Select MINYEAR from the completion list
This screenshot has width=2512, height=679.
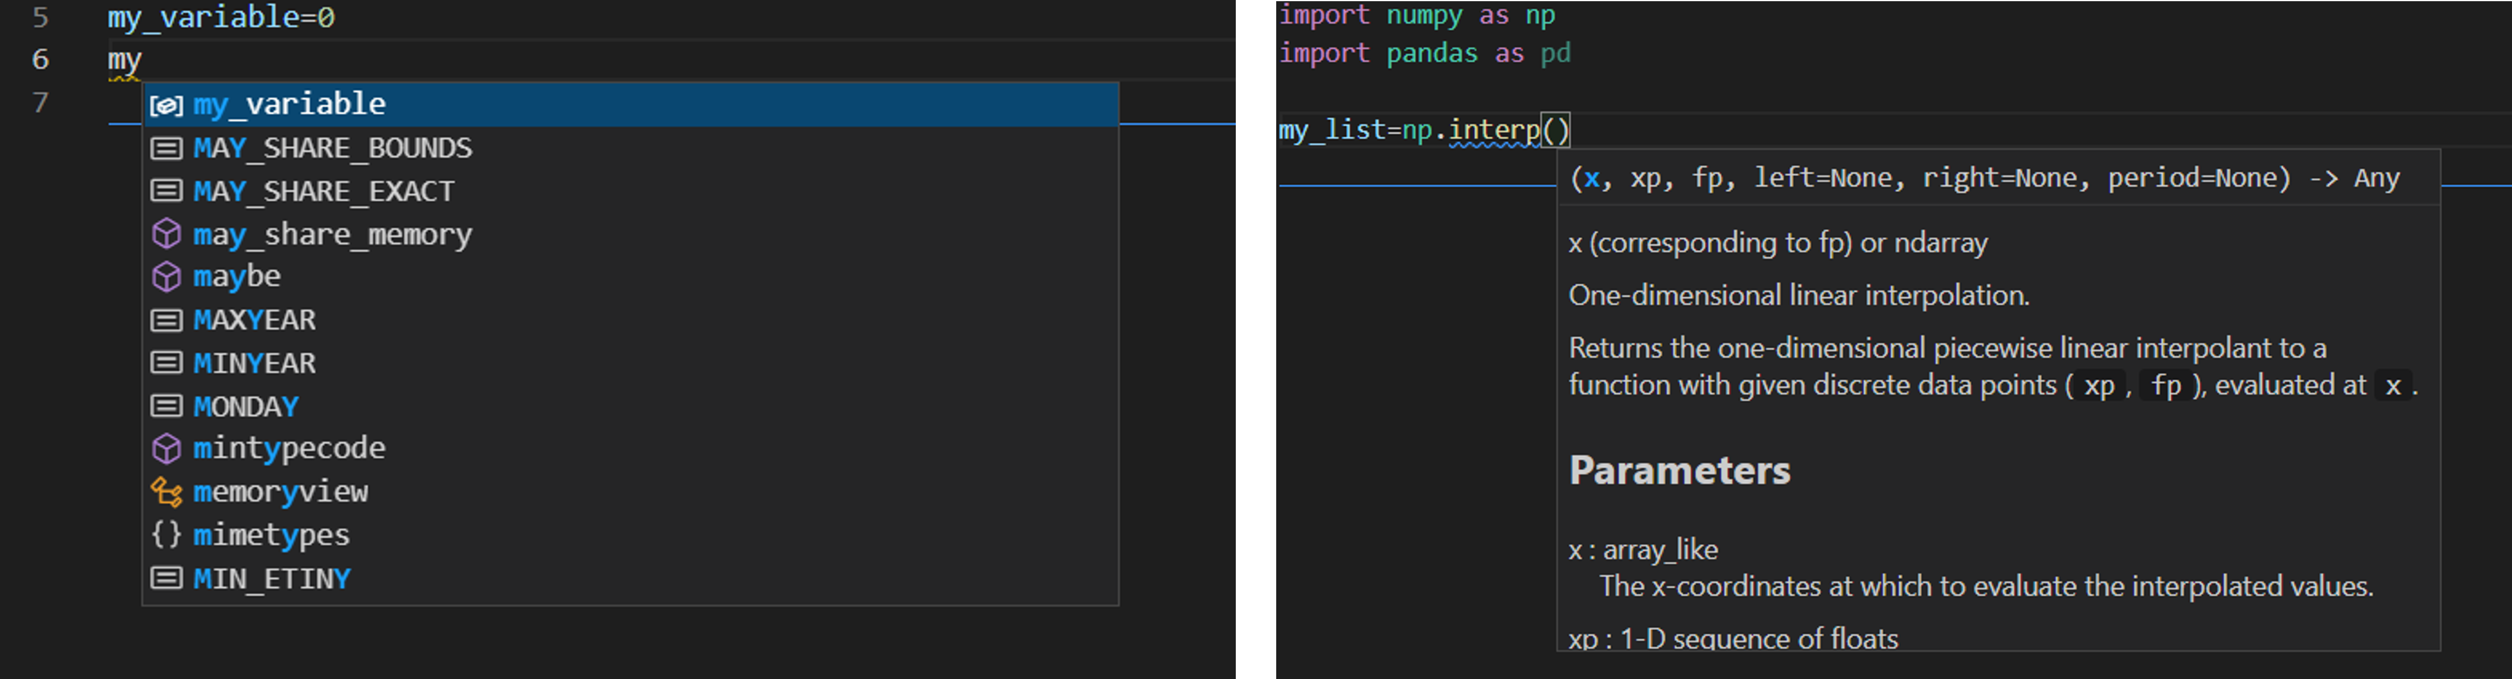[254, 364]
